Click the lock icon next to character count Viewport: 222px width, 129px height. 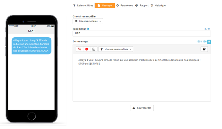pyautogui.click(x=209, y=42)
